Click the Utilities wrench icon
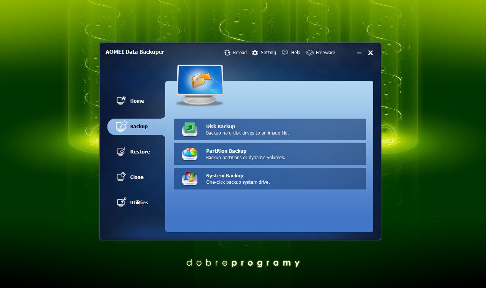Image resolution: width=486 pixels, height=288 pixels. tap(121, 202)
